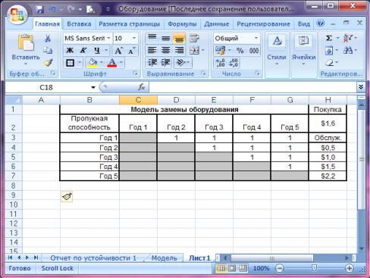Align cell text to the left
Screen dimensions: 370x278
(152, 50)
